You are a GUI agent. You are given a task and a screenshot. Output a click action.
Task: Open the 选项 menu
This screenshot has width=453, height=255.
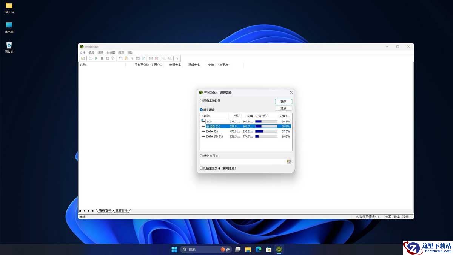[121, 53]
